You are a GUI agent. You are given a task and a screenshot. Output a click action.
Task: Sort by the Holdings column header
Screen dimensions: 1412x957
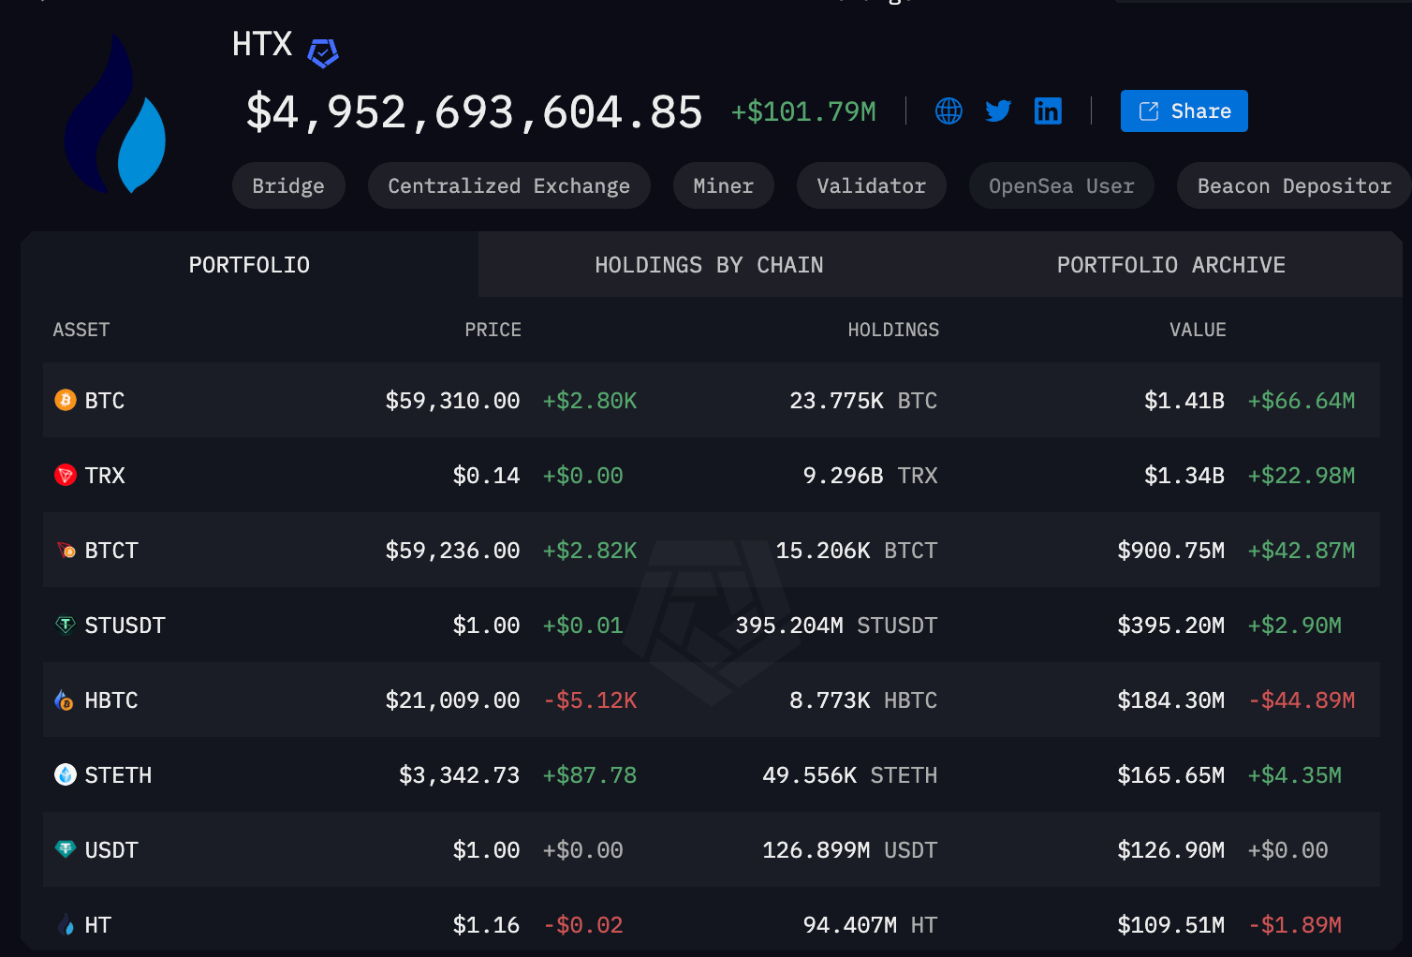(893, 330)
